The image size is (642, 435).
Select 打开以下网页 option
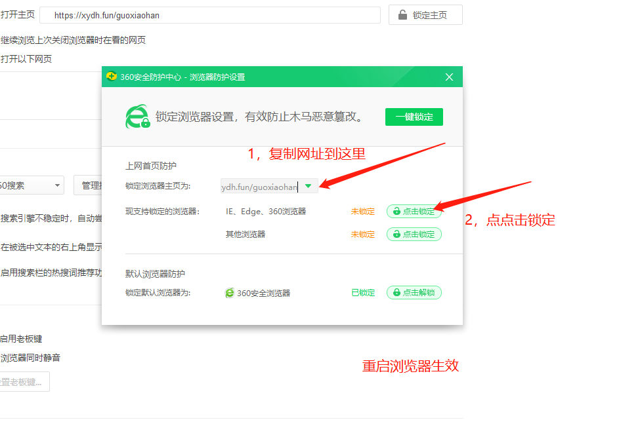[26, 59]
